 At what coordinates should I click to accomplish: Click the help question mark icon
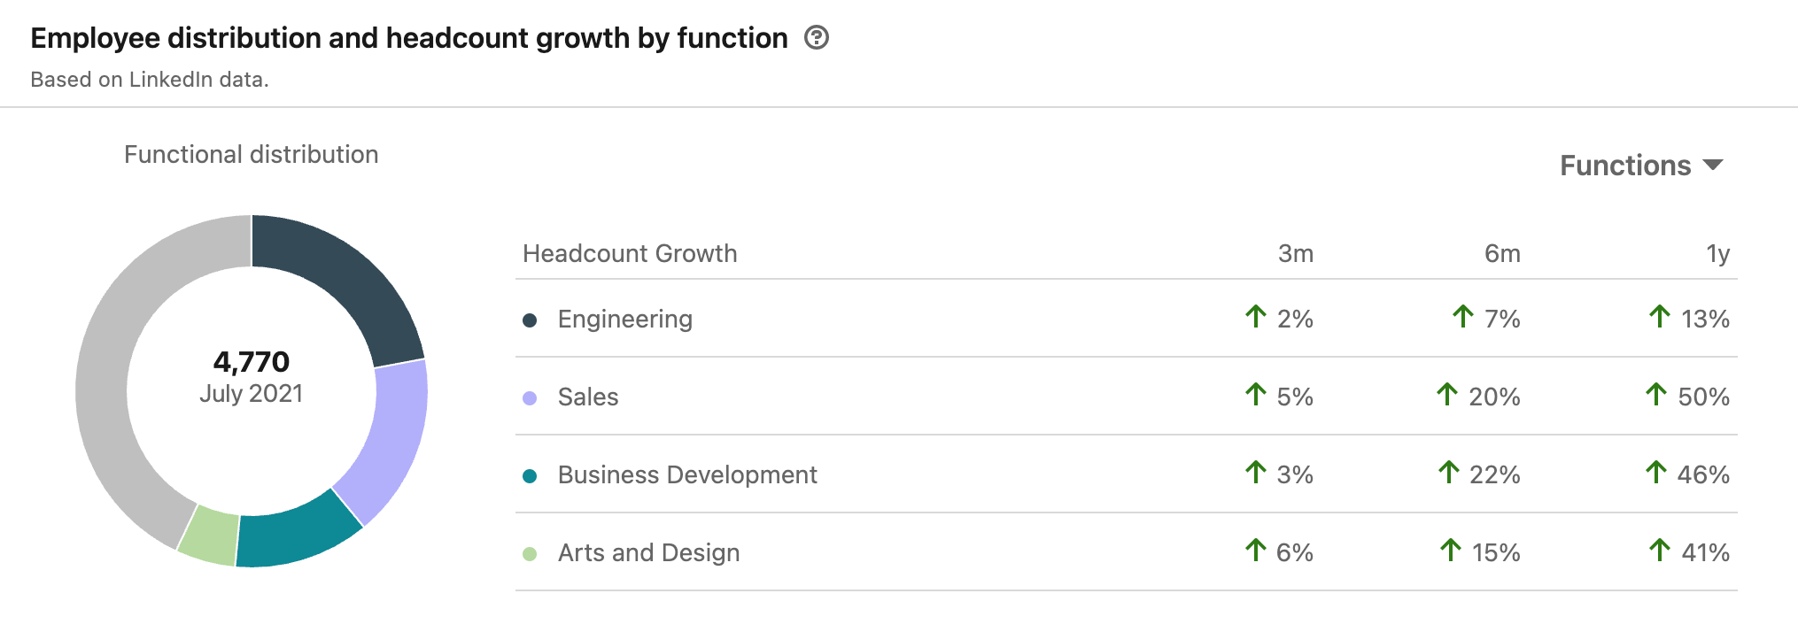point(816,38)
